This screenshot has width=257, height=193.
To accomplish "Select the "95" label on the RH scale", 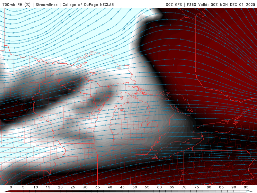I will (x=246, y=187).
